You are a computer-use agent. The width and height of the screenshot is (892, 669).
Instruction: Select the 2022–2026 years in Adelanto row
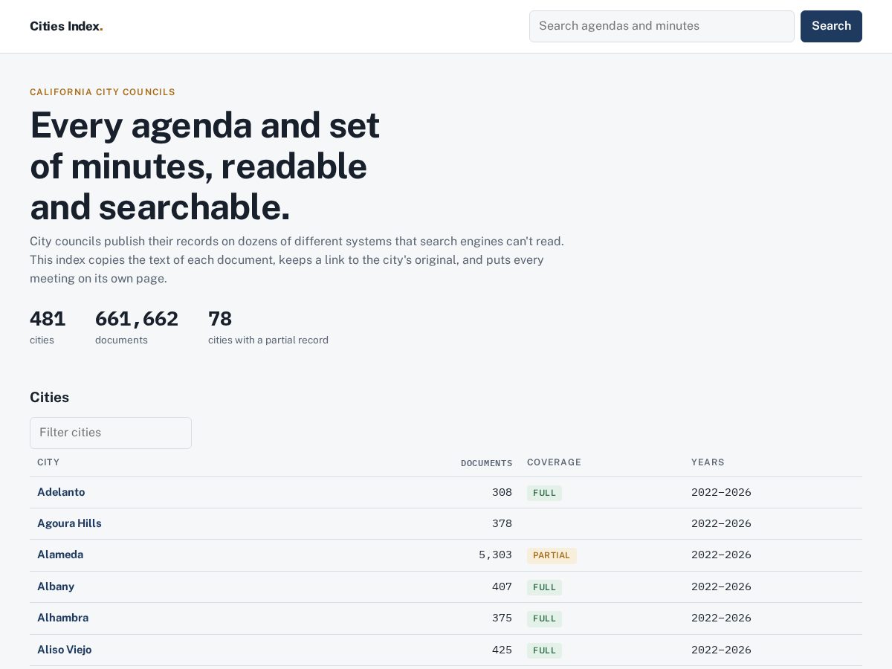(x=721, y=492)
